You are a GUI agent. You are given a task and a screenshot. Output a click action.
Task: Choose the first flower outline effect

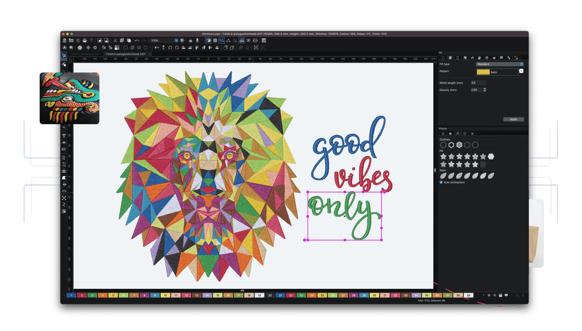(443, 145)
